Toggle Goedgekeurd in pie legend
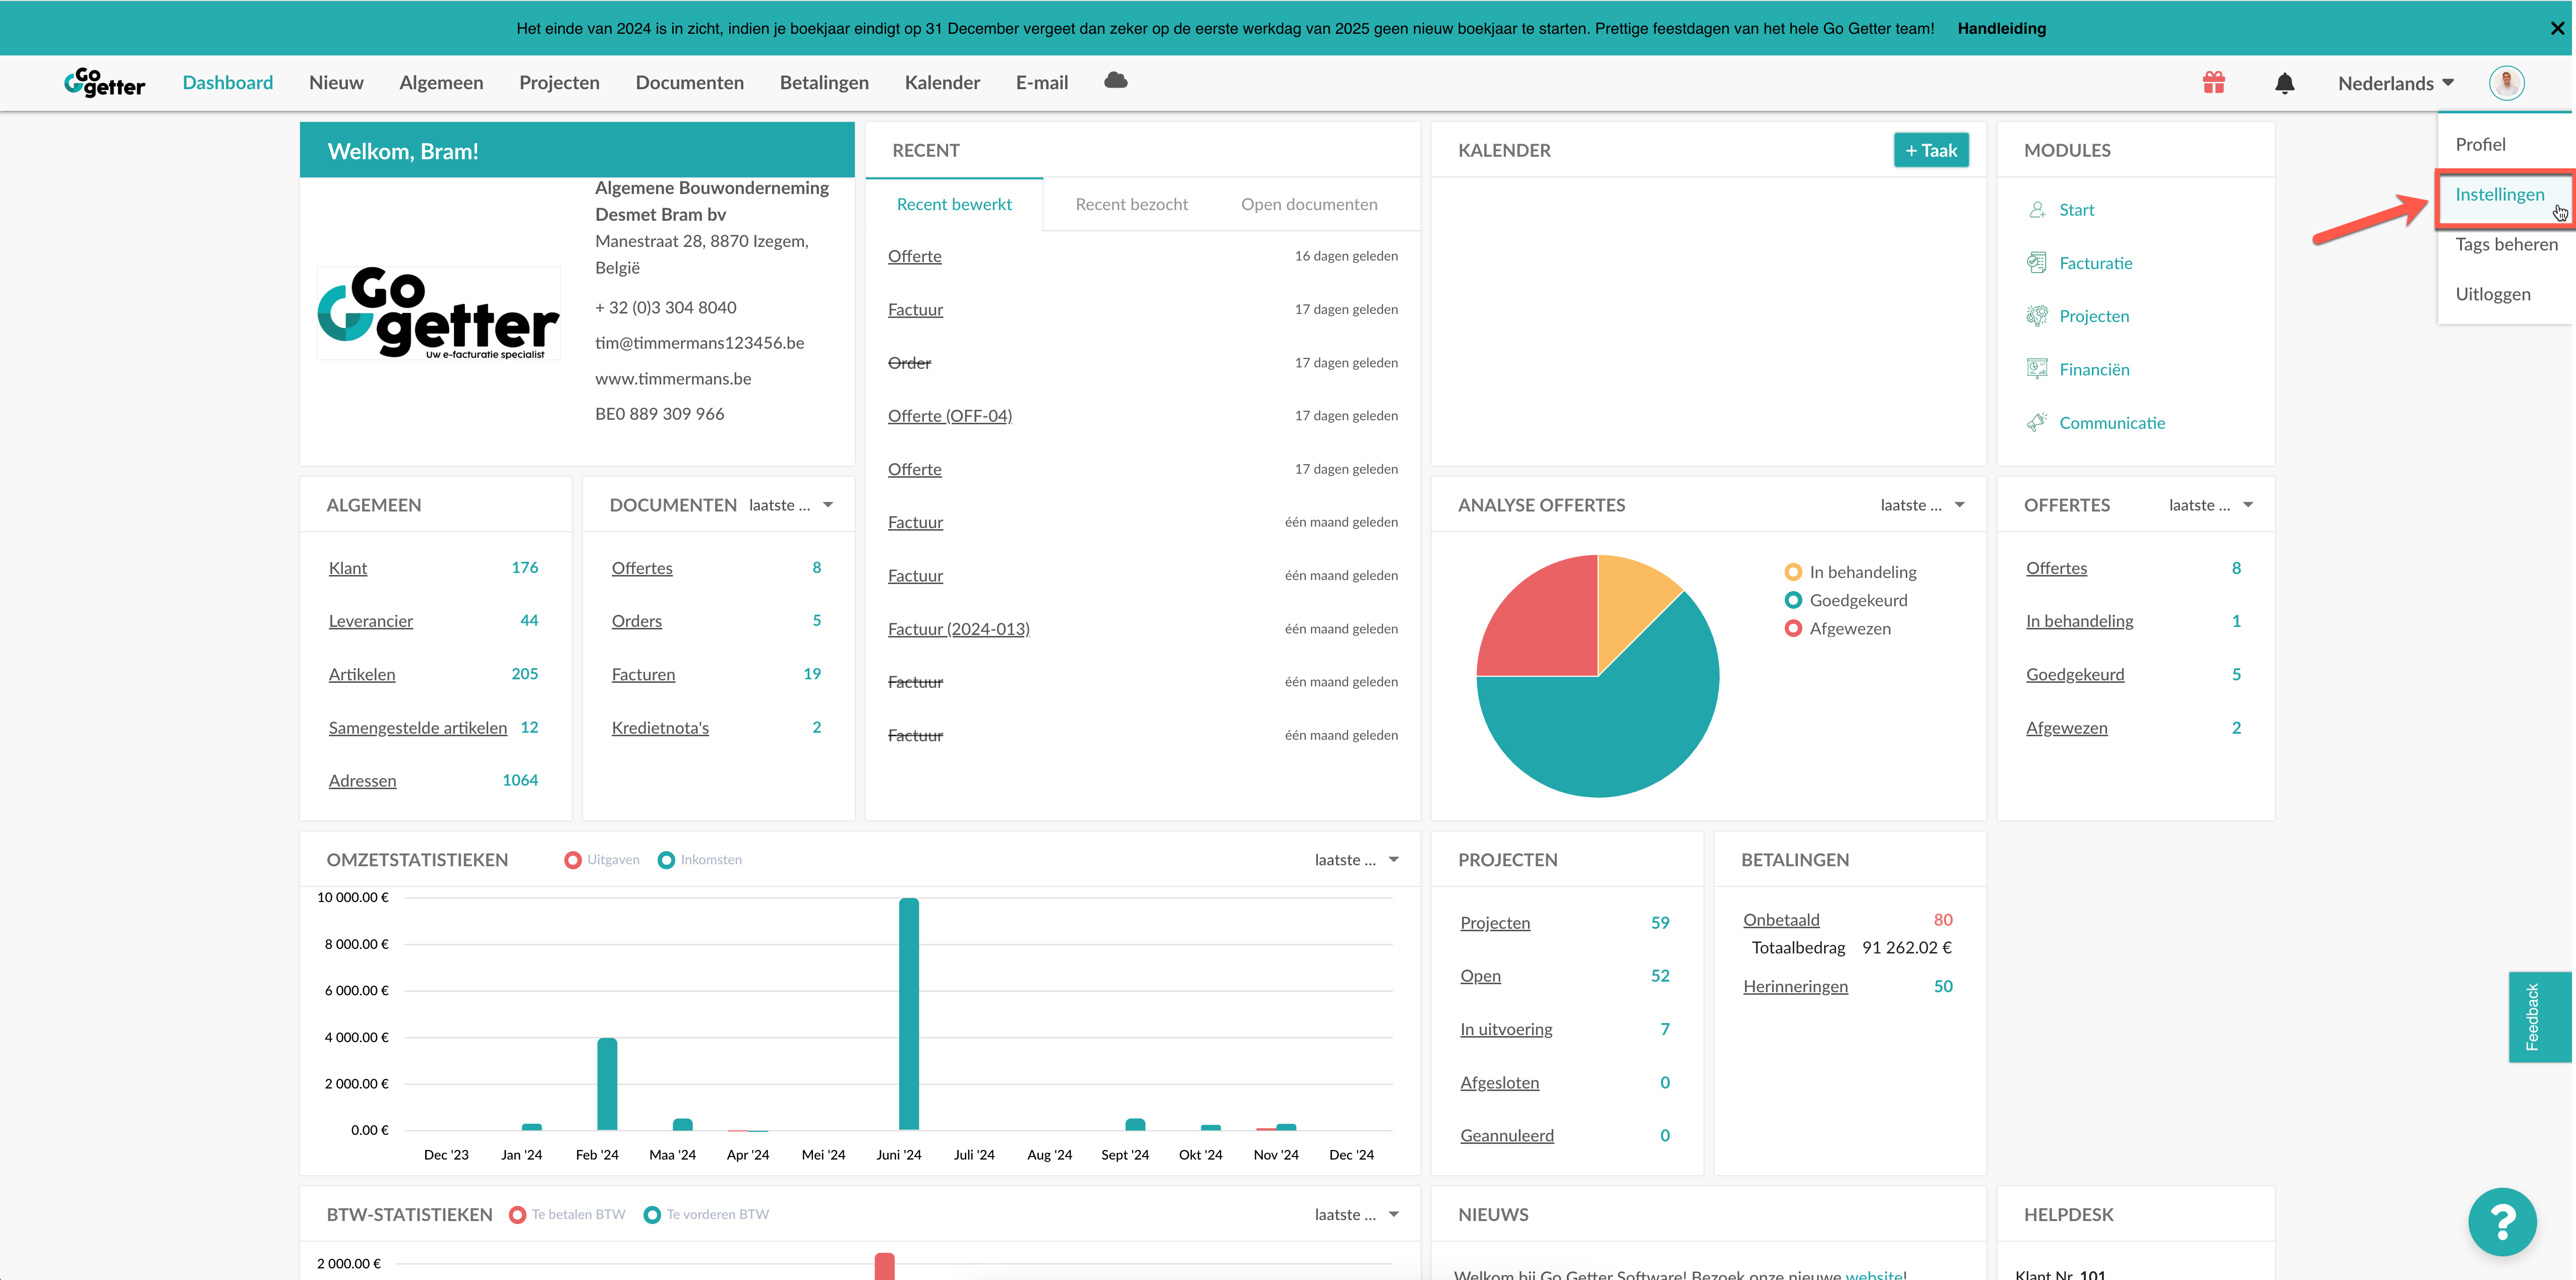The width and height of the screenshot is (2576, 1280). (x=1846, y=601)
